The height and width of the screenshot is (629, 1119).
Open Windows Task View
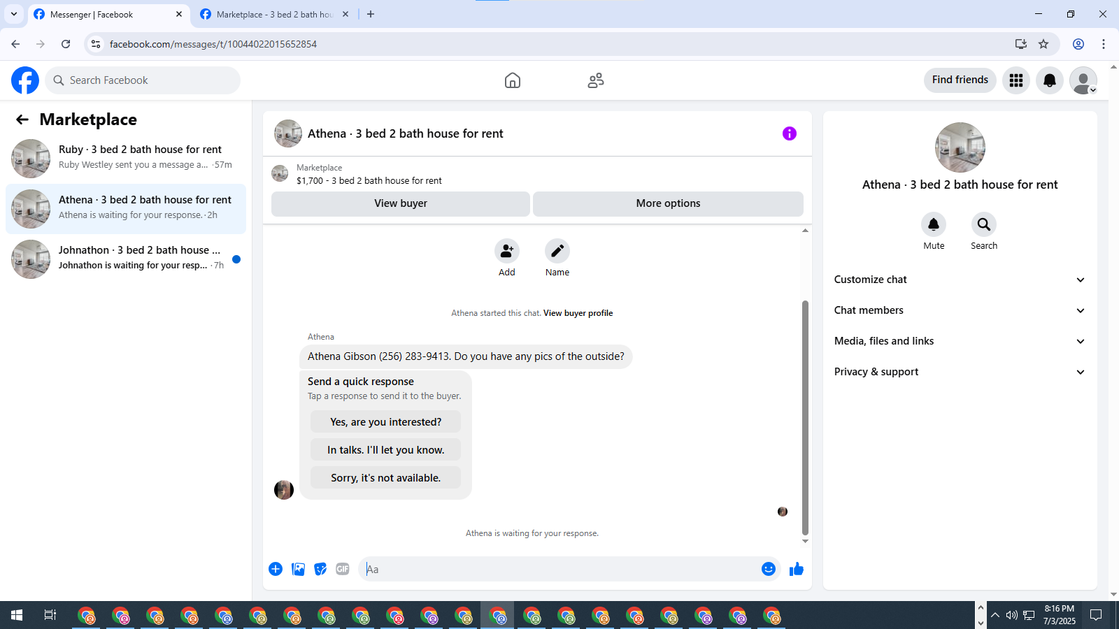(50, 615)
